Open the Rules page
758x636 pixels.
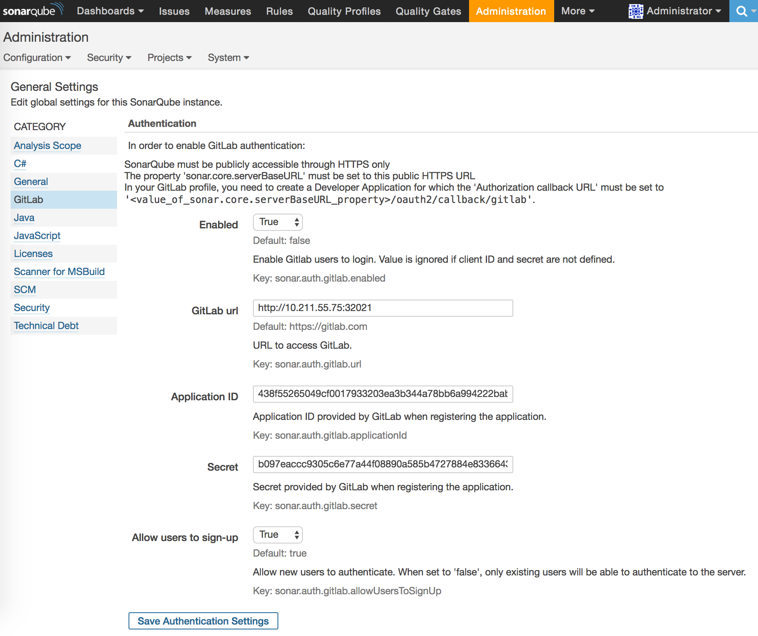(x=279, y=11)
